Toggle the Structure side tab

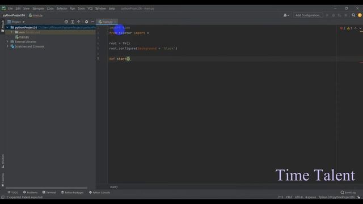pos(2,161)
